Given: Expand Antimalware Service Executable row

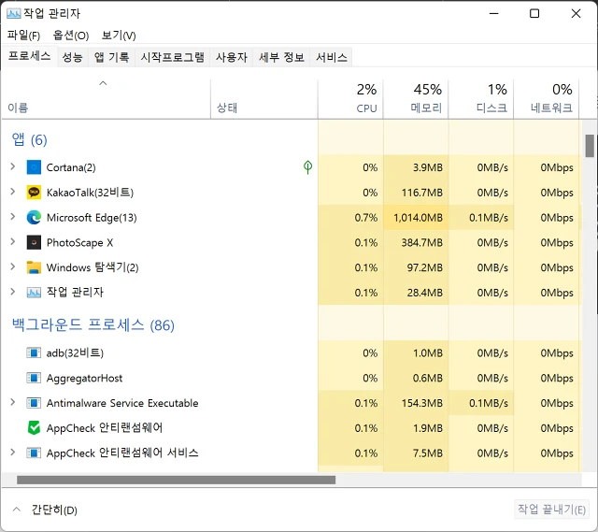Looking at the screenshot, I should click(x=12, y=402).
